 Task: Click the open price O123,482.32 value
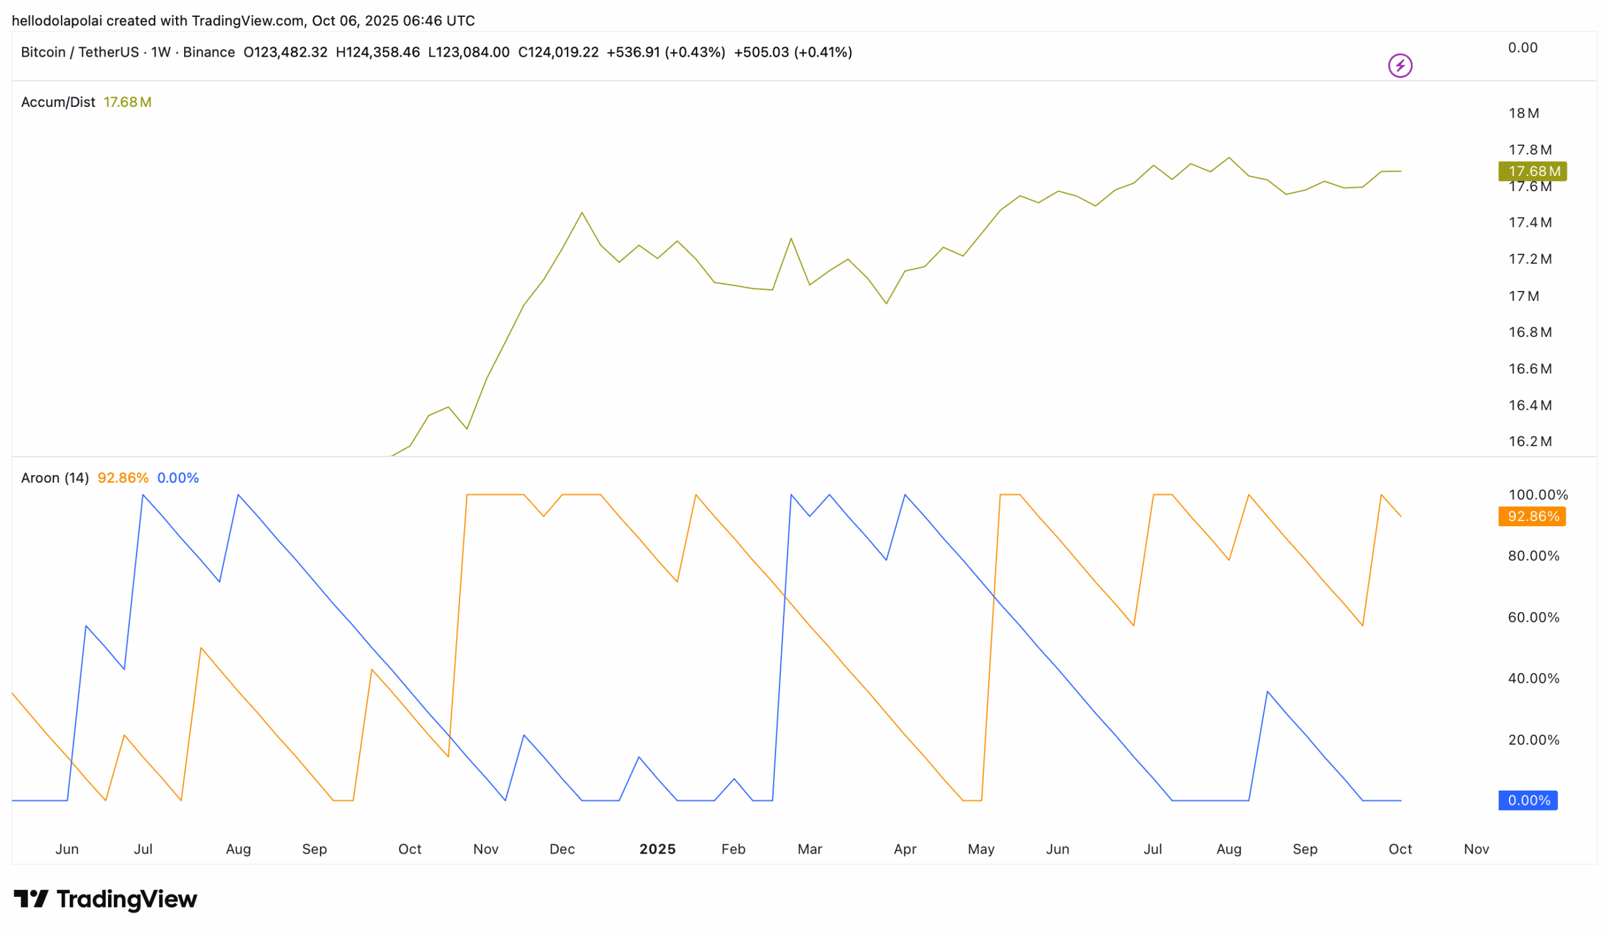285,52
